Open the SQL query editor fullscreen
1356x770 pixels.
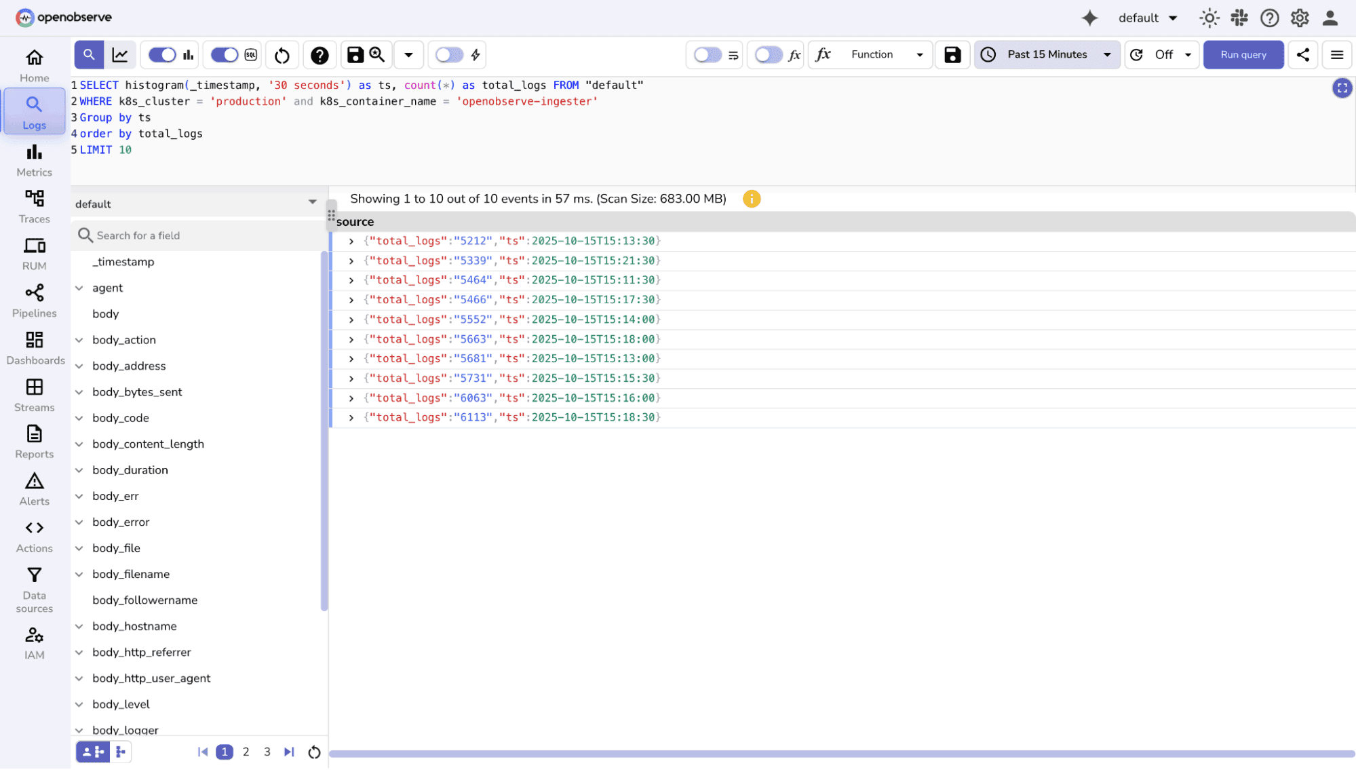(x=1342, y=88)
